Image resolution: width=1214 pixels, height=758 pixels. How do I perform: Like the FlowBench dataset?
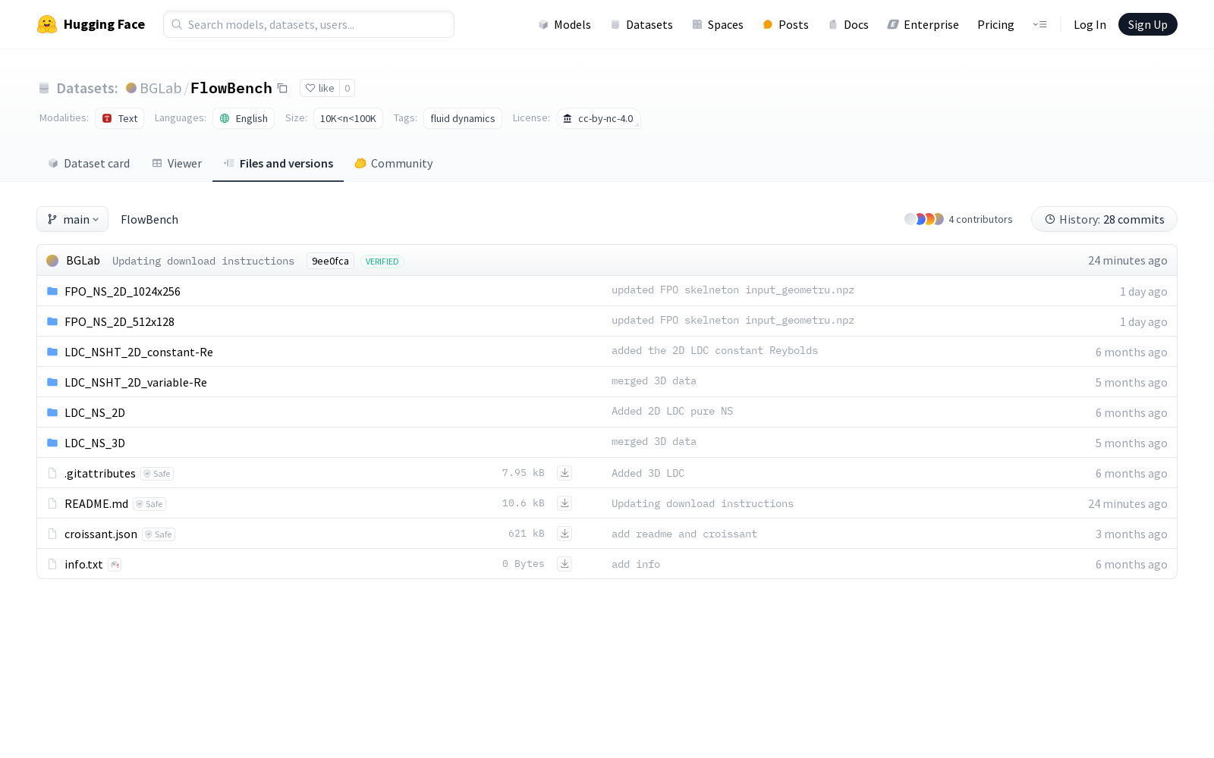tap(319, 88)
